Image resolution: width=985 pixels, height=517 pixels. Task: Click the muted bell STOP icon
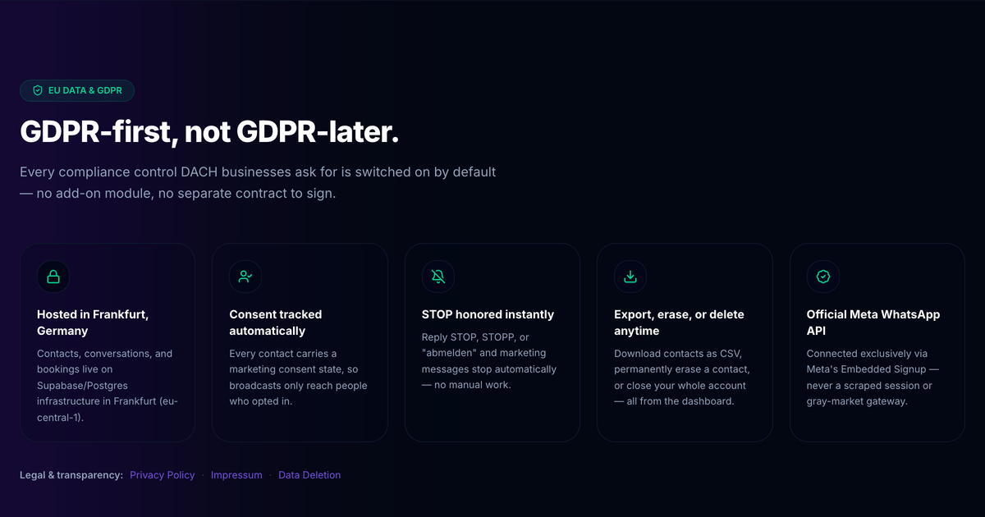(438, 277)
